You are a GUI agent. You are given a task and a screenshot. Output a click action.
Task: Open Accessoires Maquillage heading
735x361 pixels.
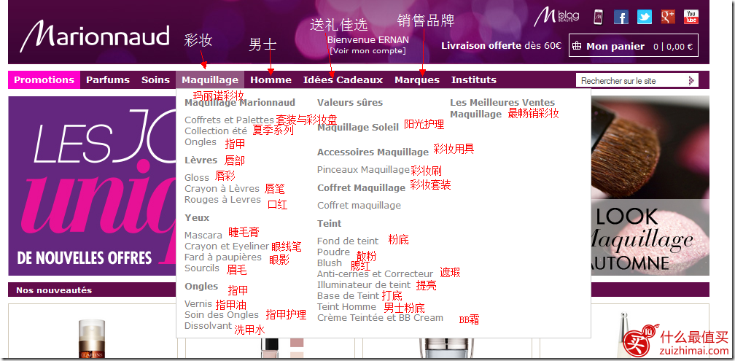coord(373,152)
